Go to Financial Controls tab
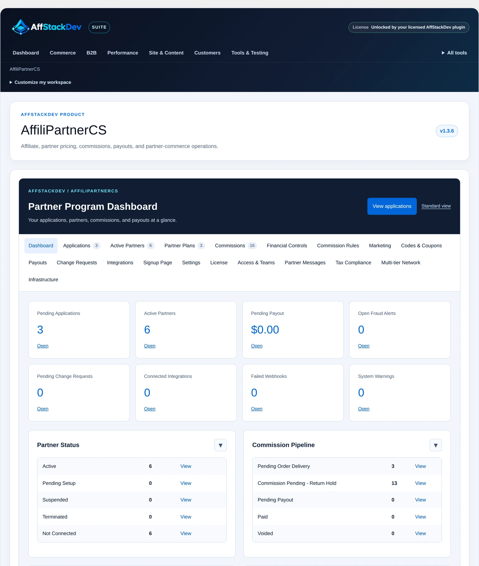479x566 pixels. (287, 246)
